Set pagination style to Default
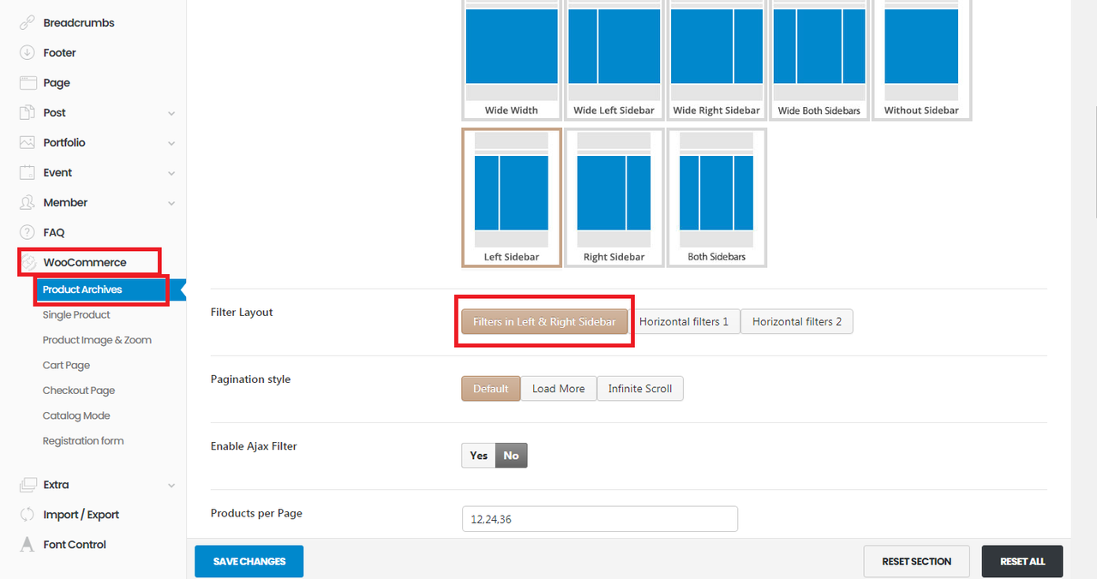The height and width of the screenshot is (579, 1097). [x=491, y=389]
